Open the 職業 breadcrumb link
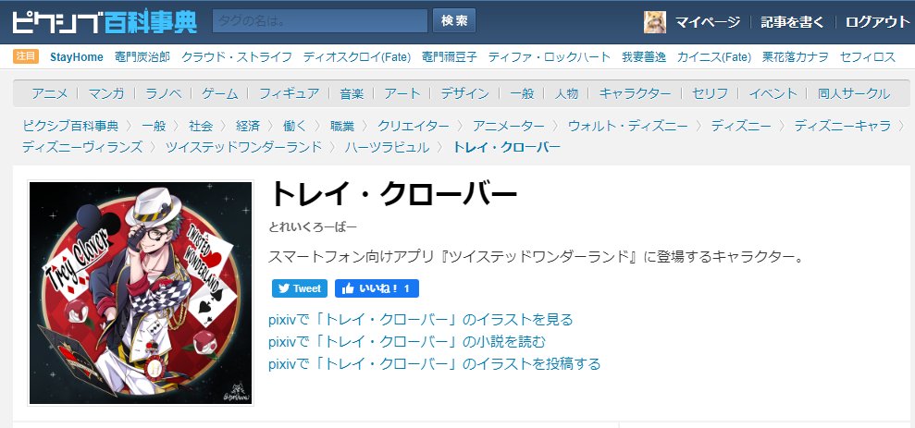Screen dimensions: 915x428 pos(342,126)
